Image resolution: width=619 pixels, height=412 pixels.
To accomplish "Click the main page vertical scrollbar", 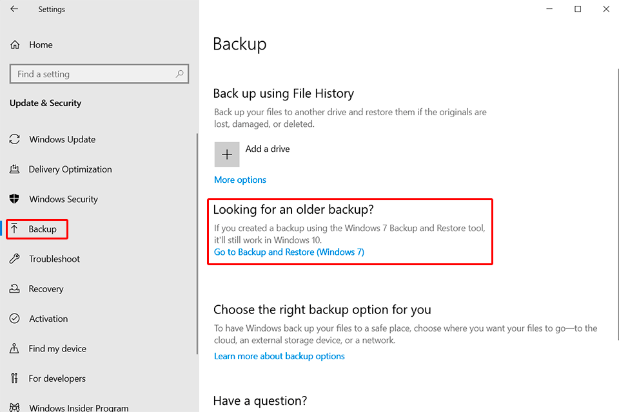I will tap(618, 204).
